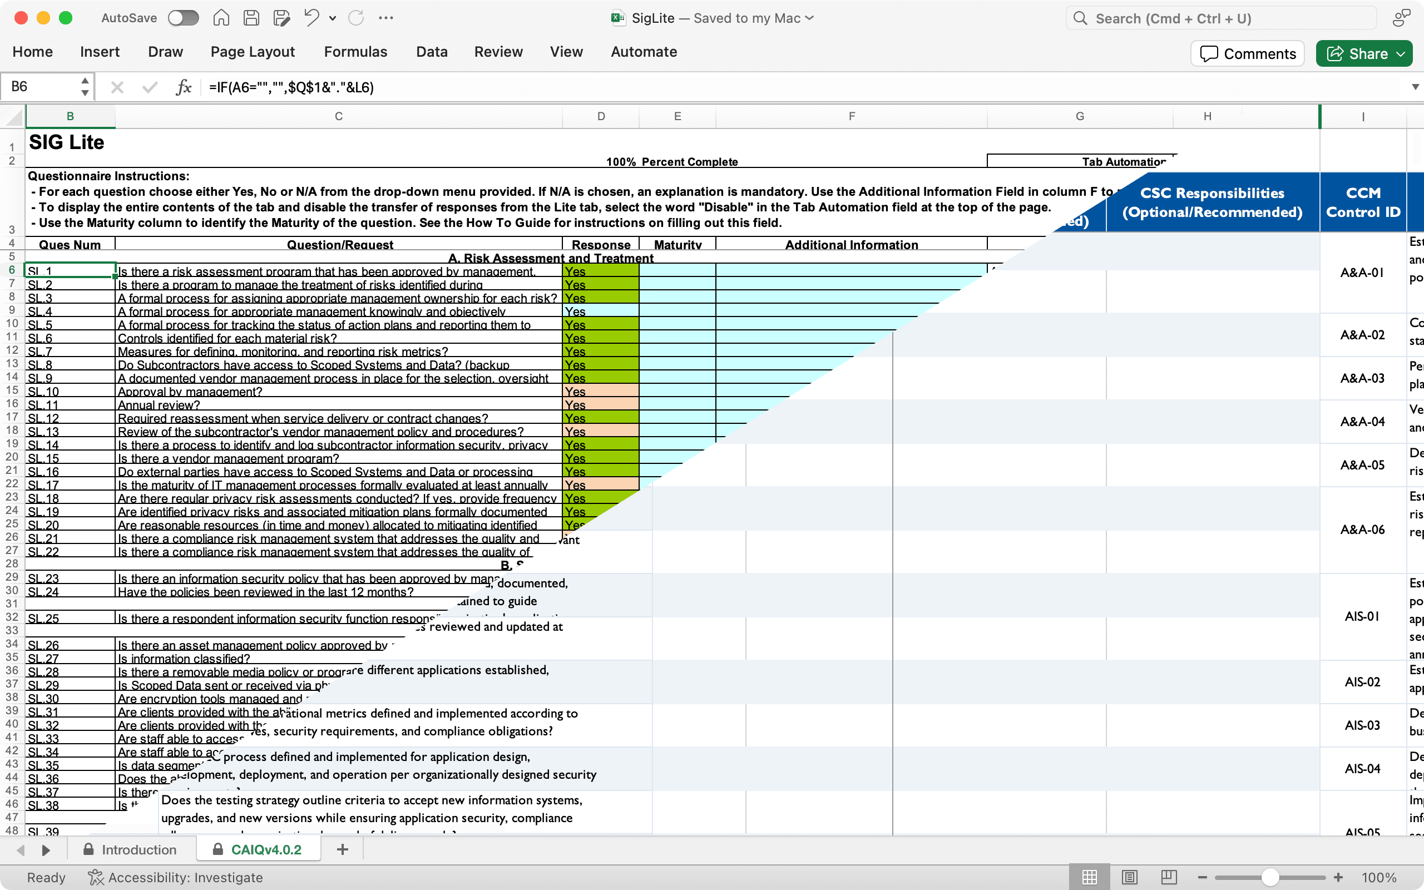Expand the formula bar

[x=1415, y=87]
